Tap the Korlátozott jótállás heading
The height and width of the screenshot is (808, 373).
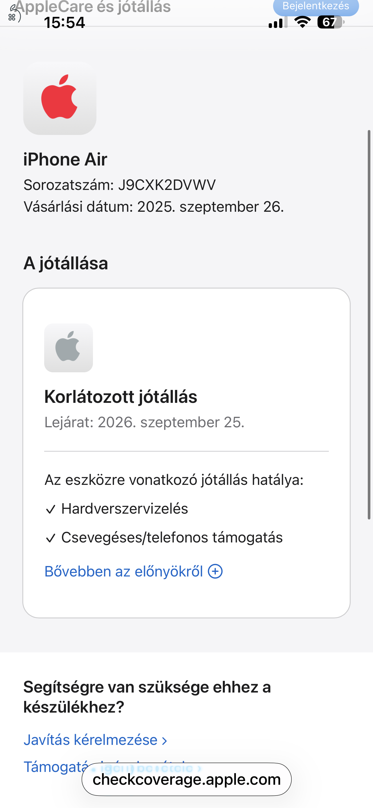(121, 396)
